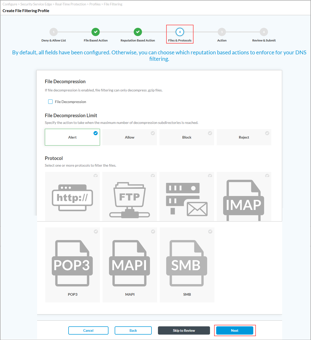Open the Deny & Allow List step

54,32
